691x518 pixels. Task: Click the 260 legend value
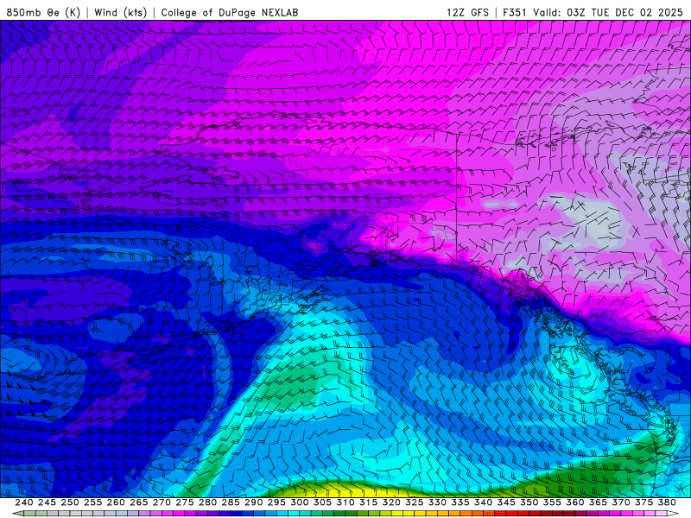(116, 502)
